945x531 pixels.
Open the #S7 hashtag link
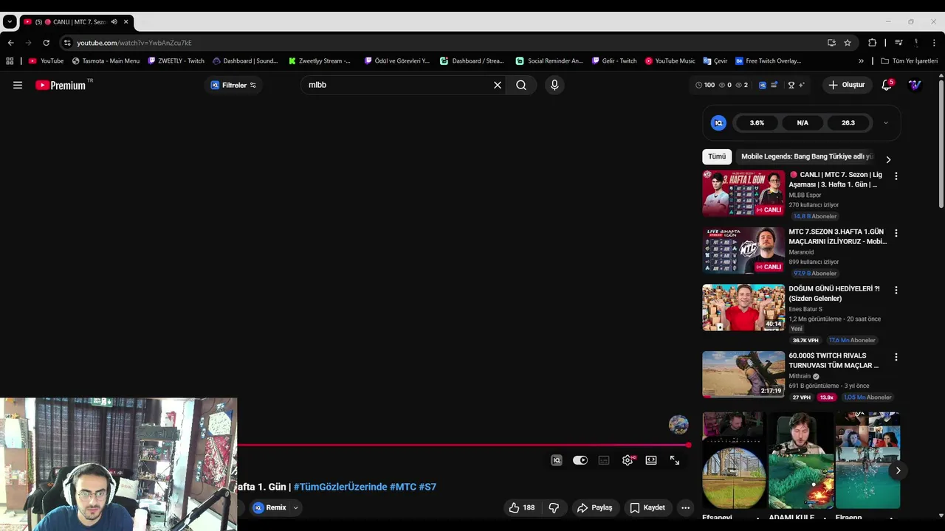click(x=427, y=487)
